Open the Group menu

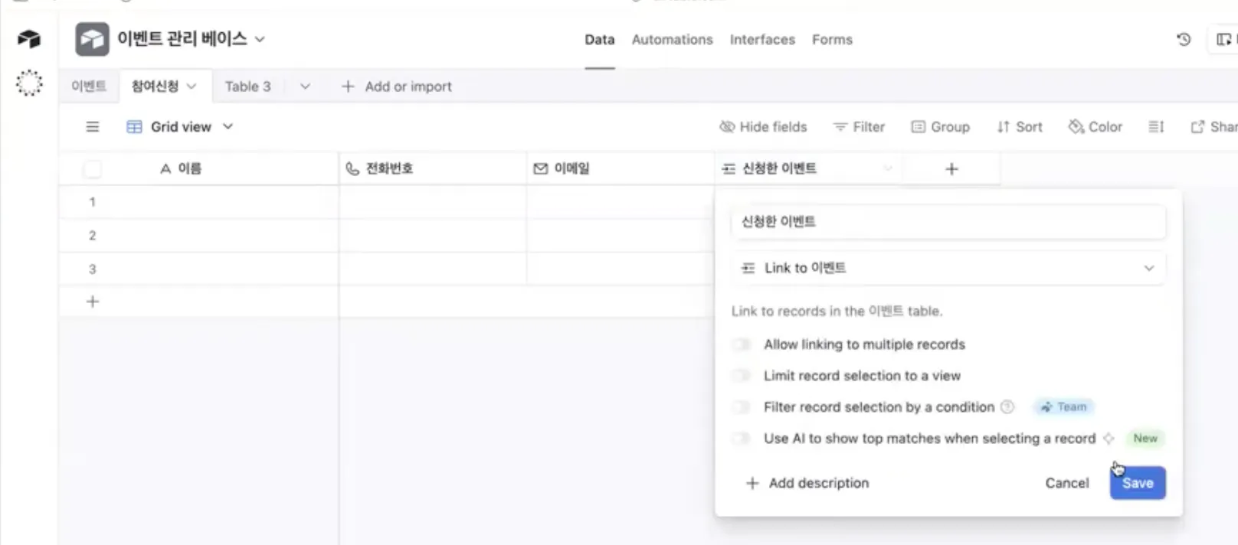tap(941, 126)
